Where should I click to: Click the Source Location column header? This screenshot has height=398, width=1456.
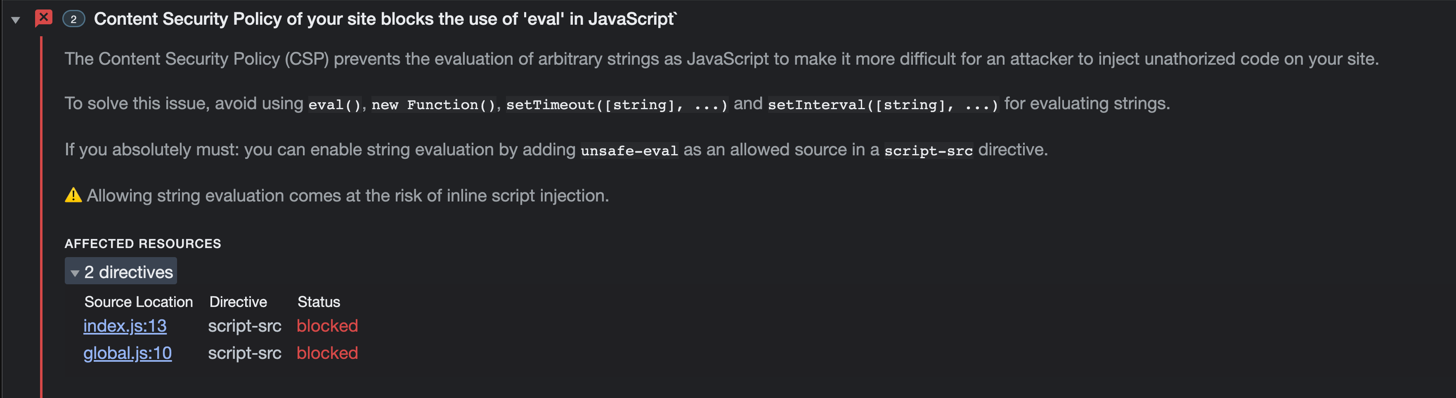click(x=139, y=302)
